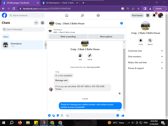The image size is (168, 126).
Task: Click More options button
Action: coord(106,37)
